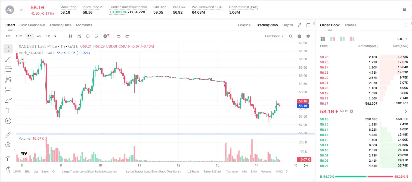Undo the last chart action
The width and height of the screenshot is (412, 182).
tap(119, 36)
